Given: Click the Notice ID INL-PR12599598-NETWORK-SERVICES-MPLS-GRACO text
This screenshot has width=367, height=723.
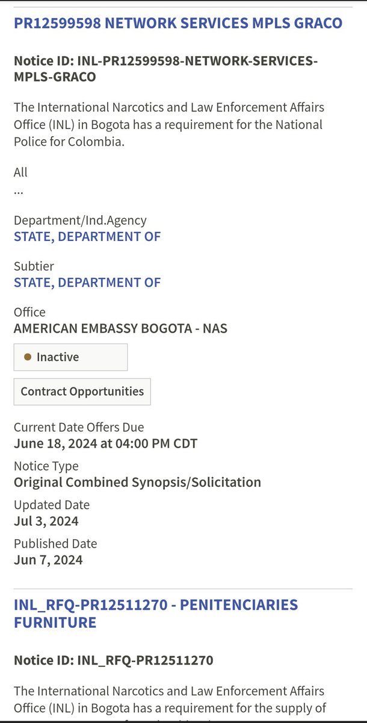Looking at the screenshot, I should click(x=165, y=69).
